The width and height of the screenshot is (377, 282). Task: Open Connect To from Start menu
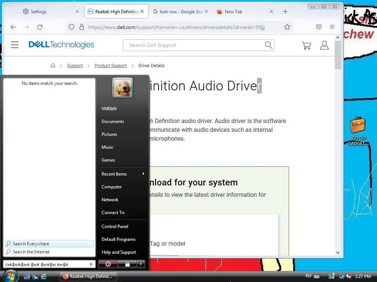[x=113, y=213]
